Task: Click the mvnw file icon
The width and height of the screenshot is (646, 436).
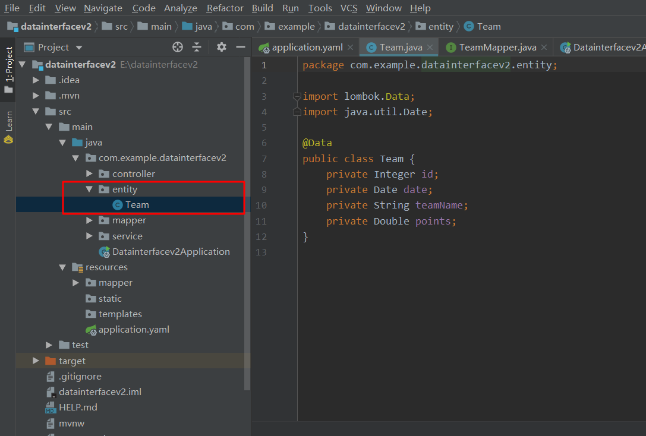Action: 51,424
